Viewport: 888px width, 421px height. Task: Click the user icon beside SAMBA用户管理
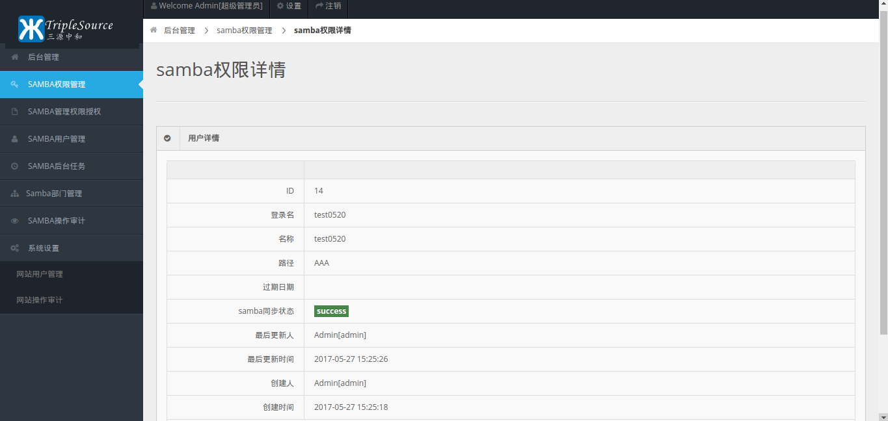coord(14,139)
